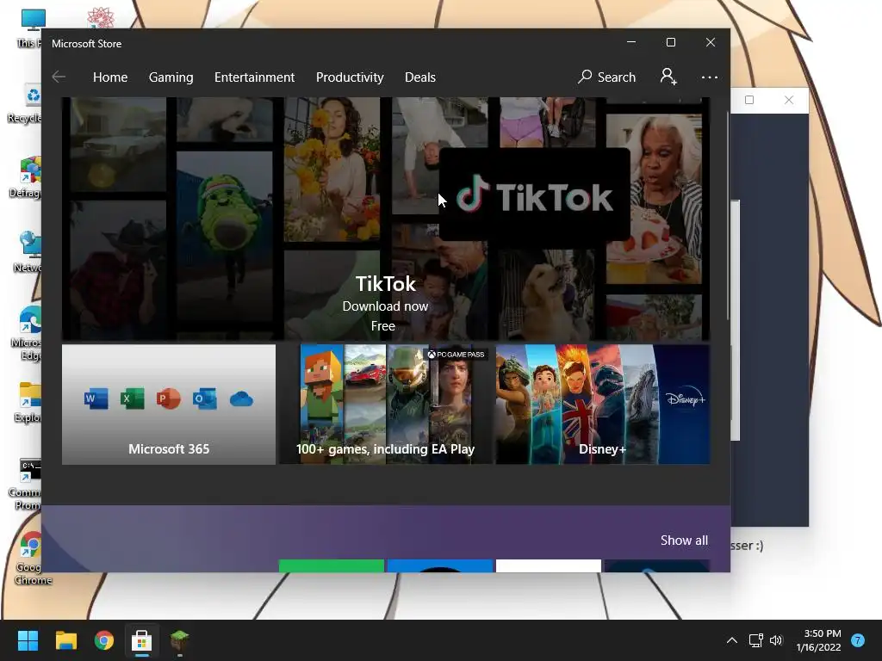
Task: Select the This PC desktop icon
Action: 29,28
